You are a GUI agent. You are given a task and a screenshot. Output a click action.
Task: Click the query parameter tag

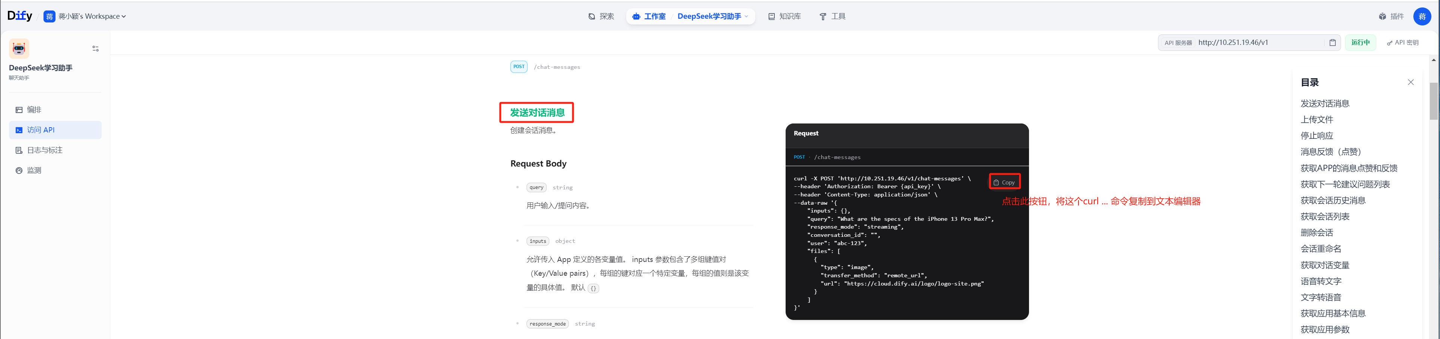coord(536,187)
